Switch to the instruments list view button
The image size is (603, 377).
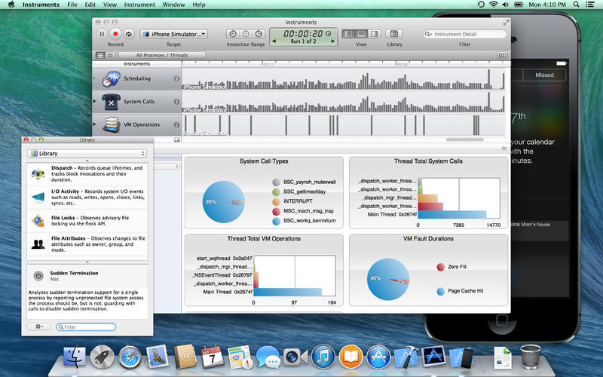pyautogui.click(x=100, y=55)
